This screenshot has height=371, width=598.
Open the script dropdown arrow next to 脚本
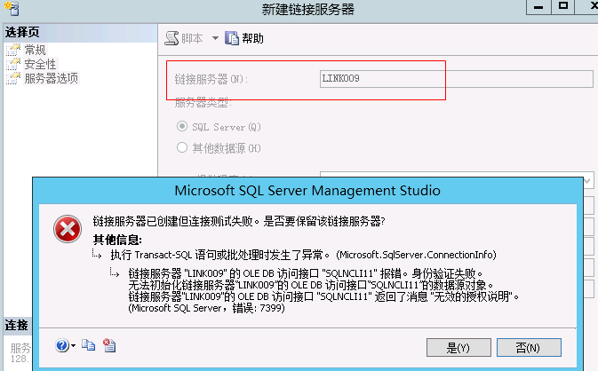[215, 38]
